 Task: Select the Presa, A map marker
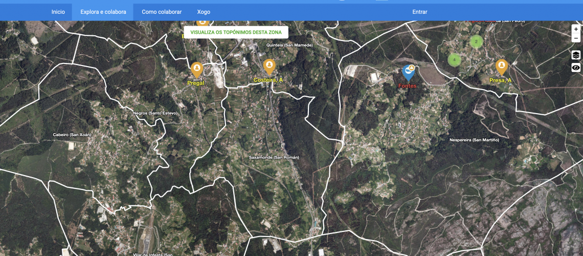[x=502, y=67]
